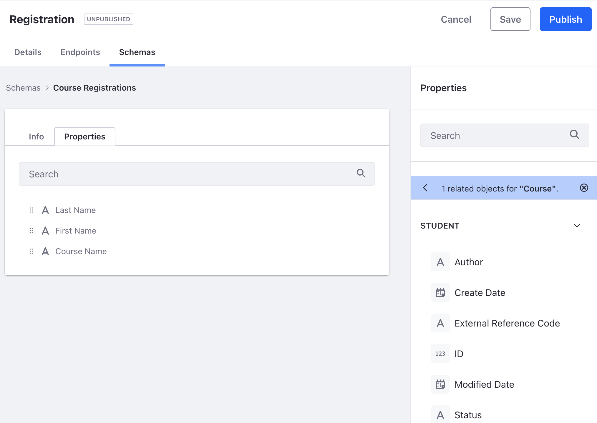Click the Course Registrations breadcrumb
Image resolution: width=597 pixels, height=423 pixels.
point(94,88)
